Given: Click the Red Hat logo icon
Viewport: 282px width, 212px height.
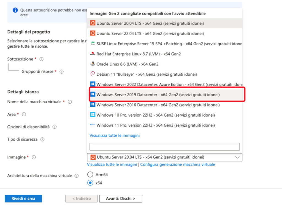Looking at the screenshot, I should click(93, 54).
